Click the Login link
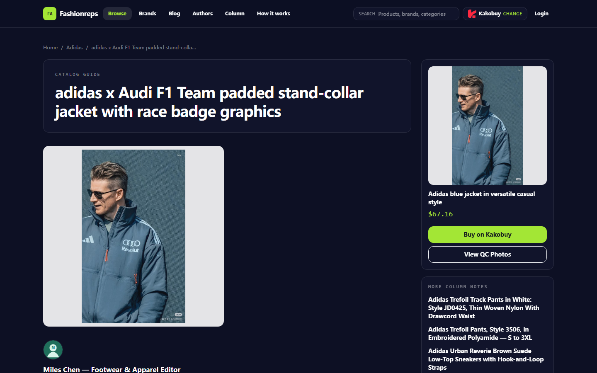The height and width of the screenshot is (373, 597). (x=541, y=14)
